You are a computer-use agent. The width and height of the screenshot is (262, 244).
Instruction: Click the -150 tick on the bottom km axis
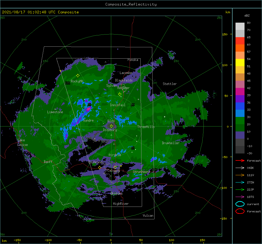[x=17, y=240]
